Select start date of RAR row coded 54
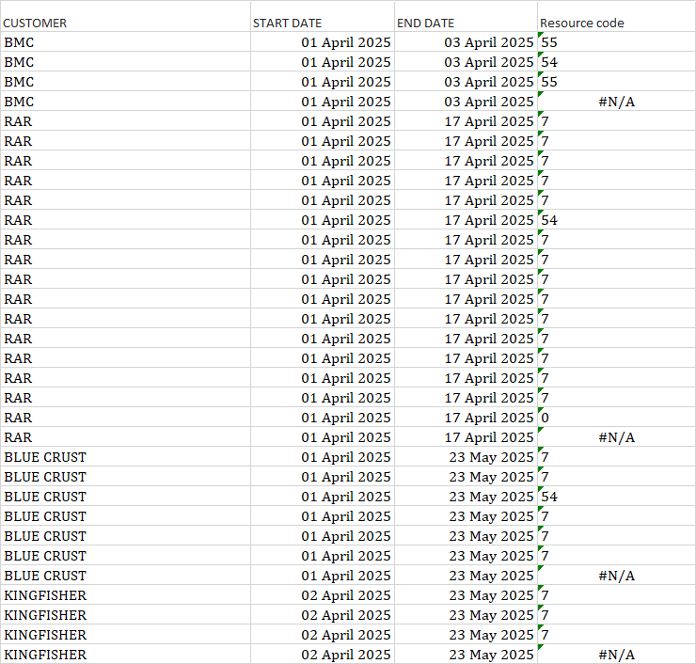The width and height of the screenshot is (696, 664). (x=323, y=220)
